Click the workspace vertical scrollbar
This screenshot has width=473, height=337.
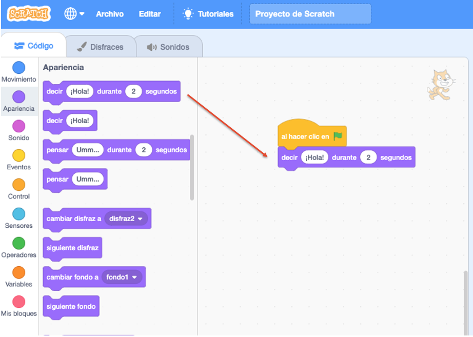[465, 303]
